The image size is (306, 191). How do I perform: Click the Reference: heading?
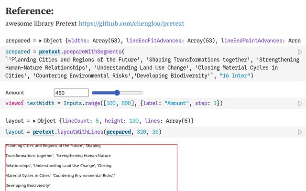(30, 11)
